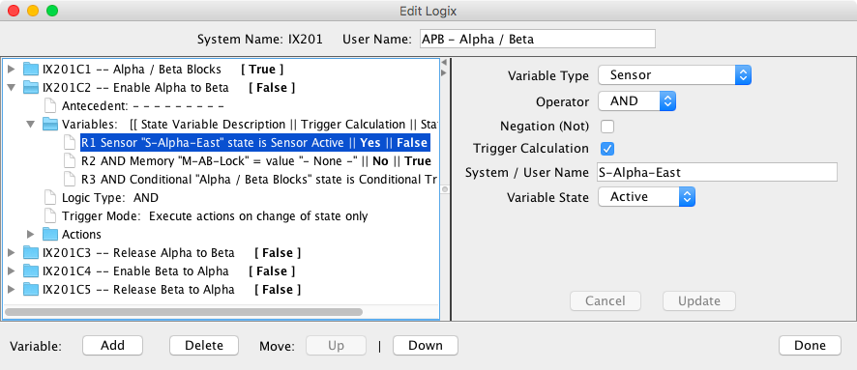Click the Logic Type AND document icon

tap(50, 197)
